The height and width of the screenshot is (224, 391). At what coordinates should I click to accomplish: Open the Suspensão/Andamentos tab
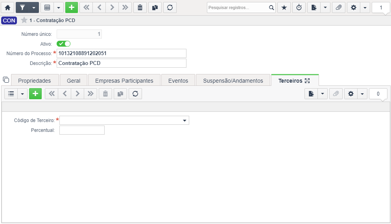pos(233,81)
